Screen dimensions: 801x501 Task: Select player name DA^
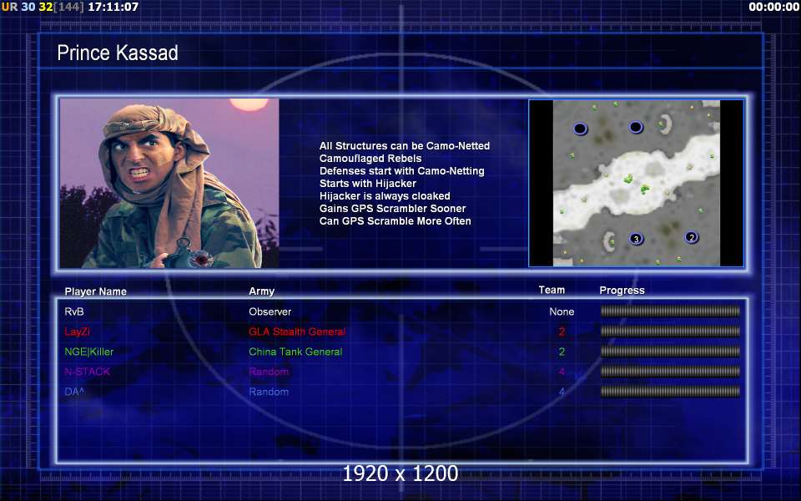point(74,392)
